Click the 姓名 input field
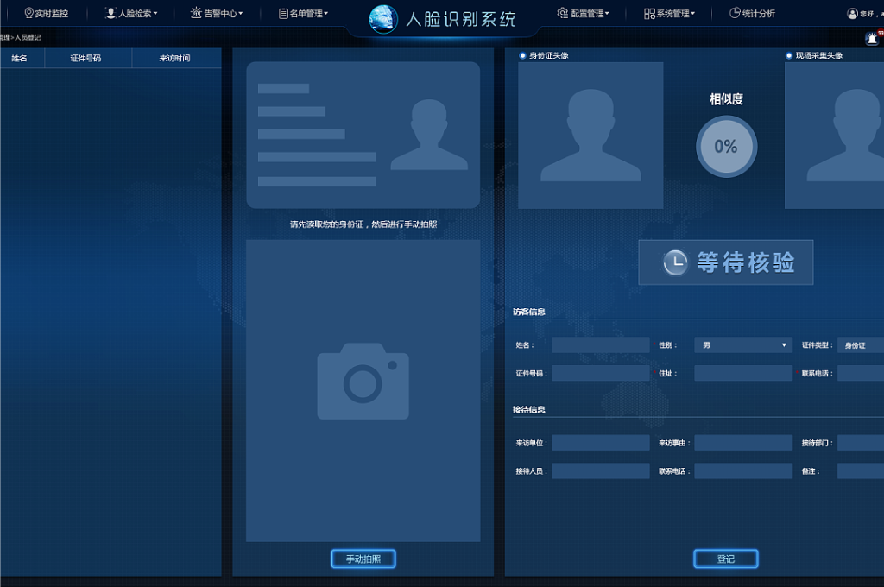Viewport: 884px width, 587px height. point(600,345)
